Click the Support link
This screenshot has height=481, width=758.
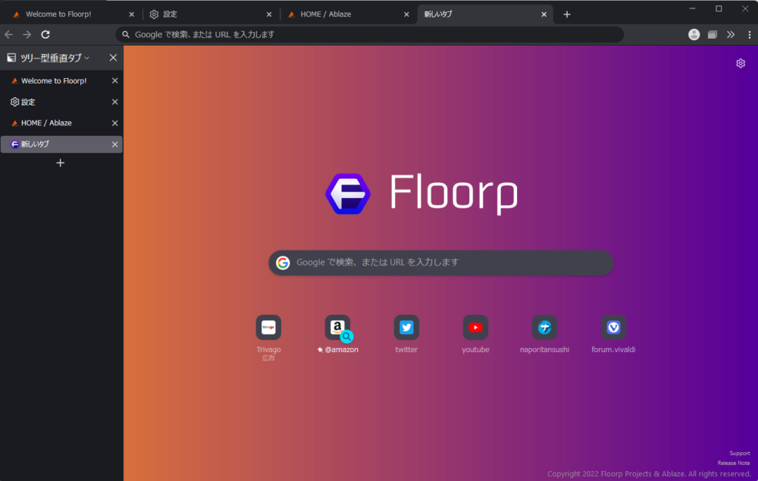(x=739, y=453)
